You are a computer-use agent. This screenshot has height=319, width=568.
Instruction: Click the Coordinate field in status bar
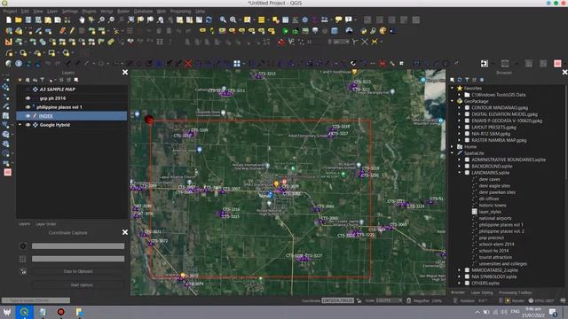pyautogui.click(x=337, y=300)
